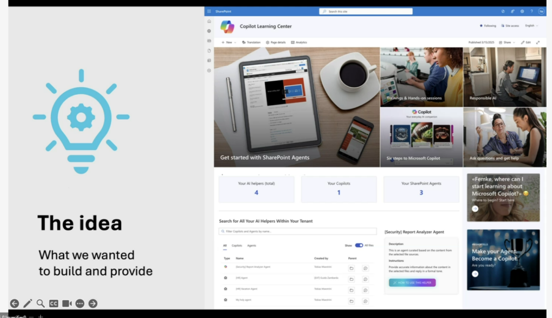Click the Your Copilots card

[339, 189]
